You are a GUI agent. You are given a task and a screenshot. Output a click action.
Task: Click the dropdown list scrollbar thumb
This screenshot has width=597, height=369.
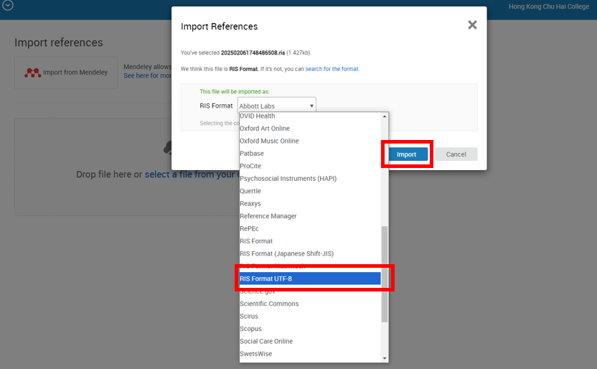[x=385, y=274]
